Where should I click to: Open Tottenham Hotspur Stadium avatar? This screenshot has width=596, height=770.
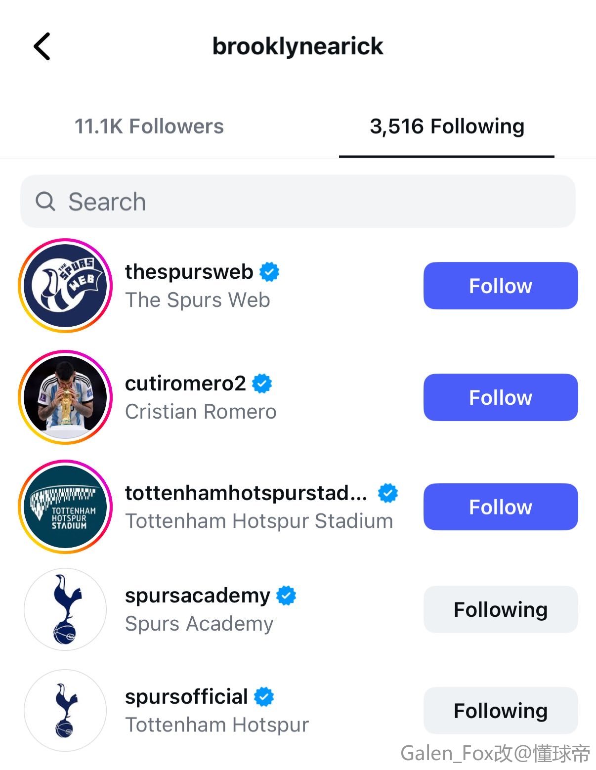click(x=65, y=507)
